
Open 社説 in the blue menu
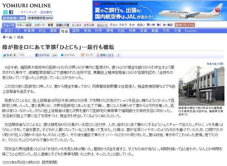[121, 31]
